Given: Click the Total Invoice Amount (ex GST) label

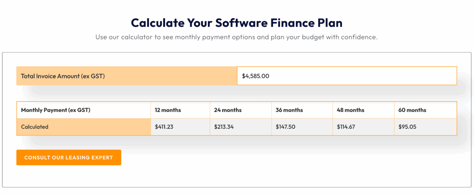Looking at the screenshot, I should [x=63, y=76].
